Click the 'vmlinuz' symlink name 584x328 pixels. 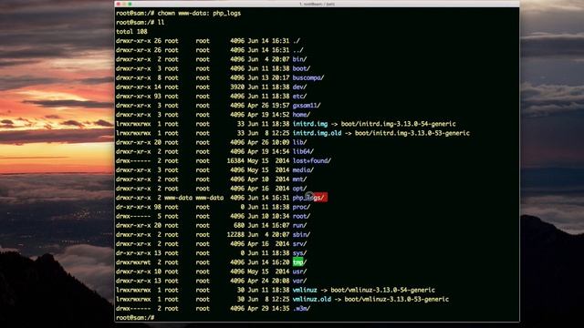click(x=305, y=290)
